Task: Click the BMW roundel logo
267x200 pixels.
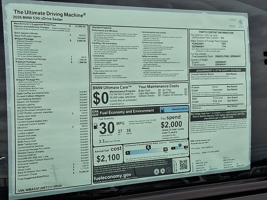Action: pos(240,22)
